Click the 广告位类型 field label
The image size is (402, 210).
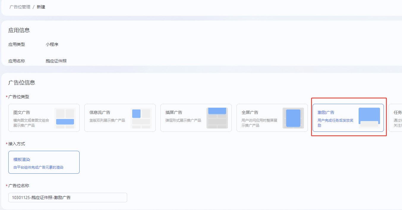[19, 97]
